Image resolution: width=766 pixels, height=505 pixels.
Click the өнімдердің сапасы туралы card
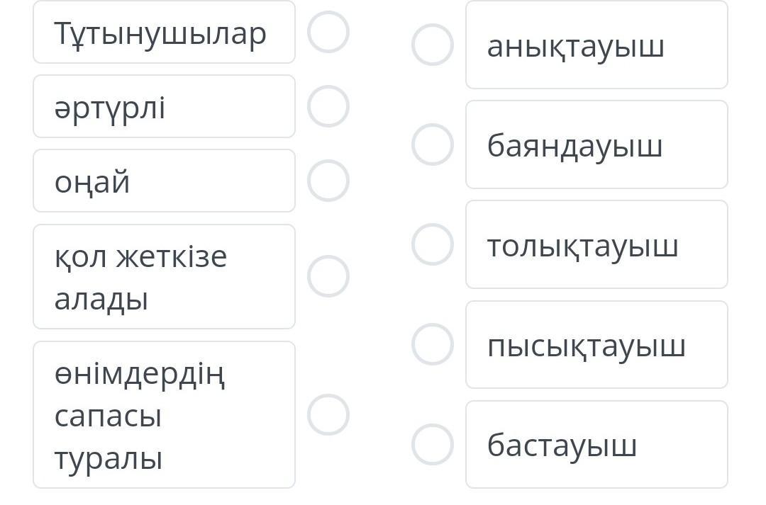164,415
